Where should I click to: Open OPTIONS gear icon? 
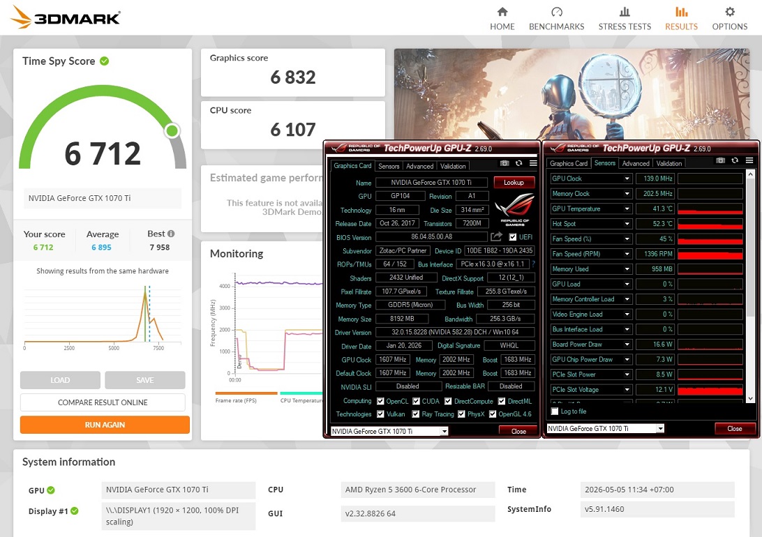(x=729, y=12)
